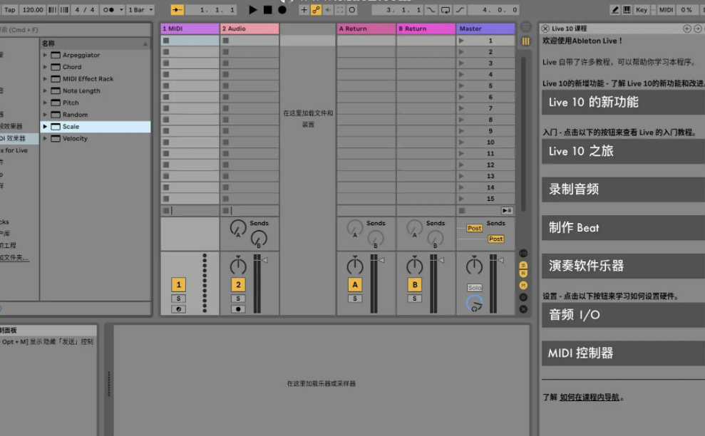Click first Post button in Master Sends

474,229
